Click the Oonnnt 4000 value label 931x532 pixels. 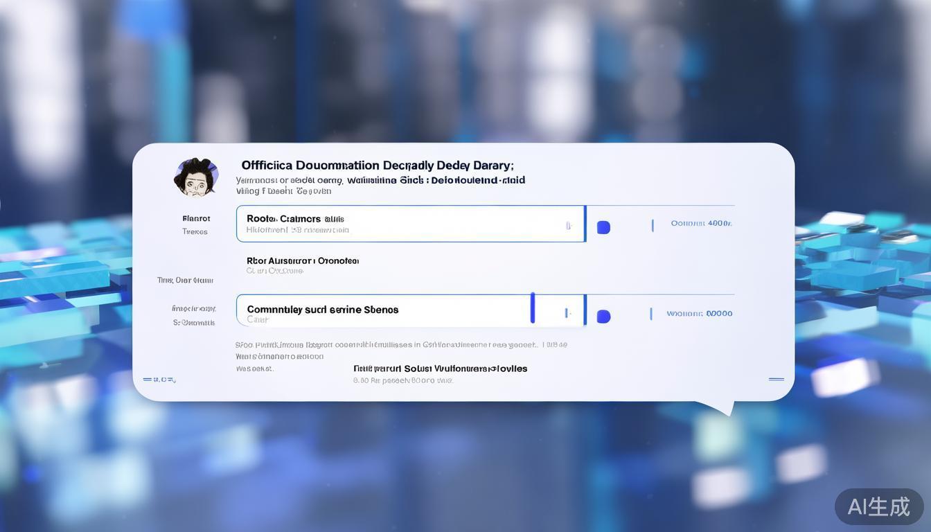tap(701, 223)
